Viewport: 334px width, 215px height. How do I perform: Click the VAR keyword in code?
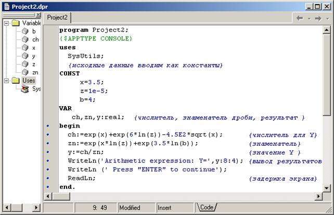[66, 108]
